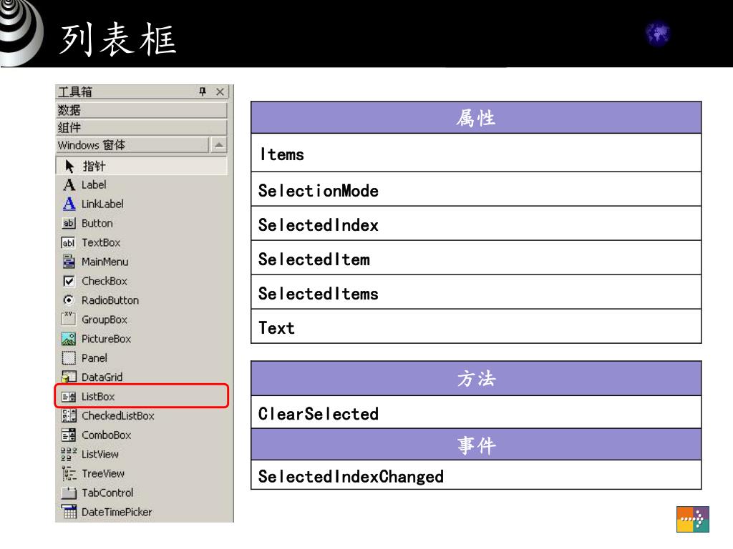The image size is (733, 549).
Task: Click the Items property row
Action: click(x=476, y=153)
